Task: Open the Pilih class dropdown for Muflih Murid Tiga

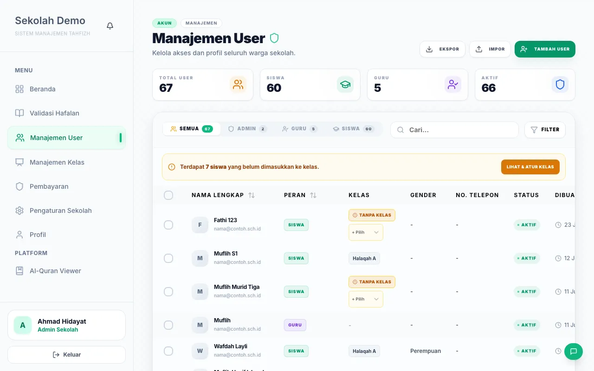Action: tap(366, 299)
